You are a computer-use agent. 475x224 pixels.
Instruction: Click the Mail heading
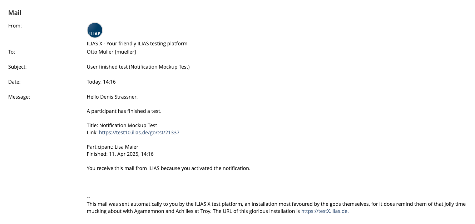15,13
